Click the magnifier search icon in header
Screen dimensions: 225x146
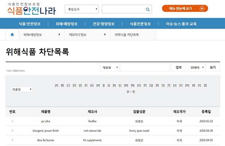[147, 9]
